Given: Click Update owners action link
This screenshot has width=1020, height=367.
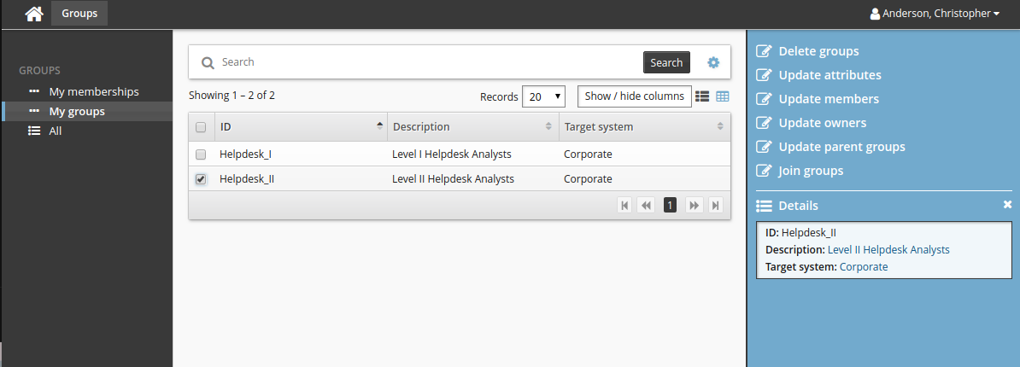Looking at the screenshot, I should click(823, 123).
